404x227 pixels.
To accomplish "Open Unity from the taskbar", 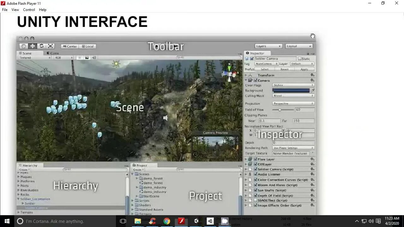I will click(196, 221).
